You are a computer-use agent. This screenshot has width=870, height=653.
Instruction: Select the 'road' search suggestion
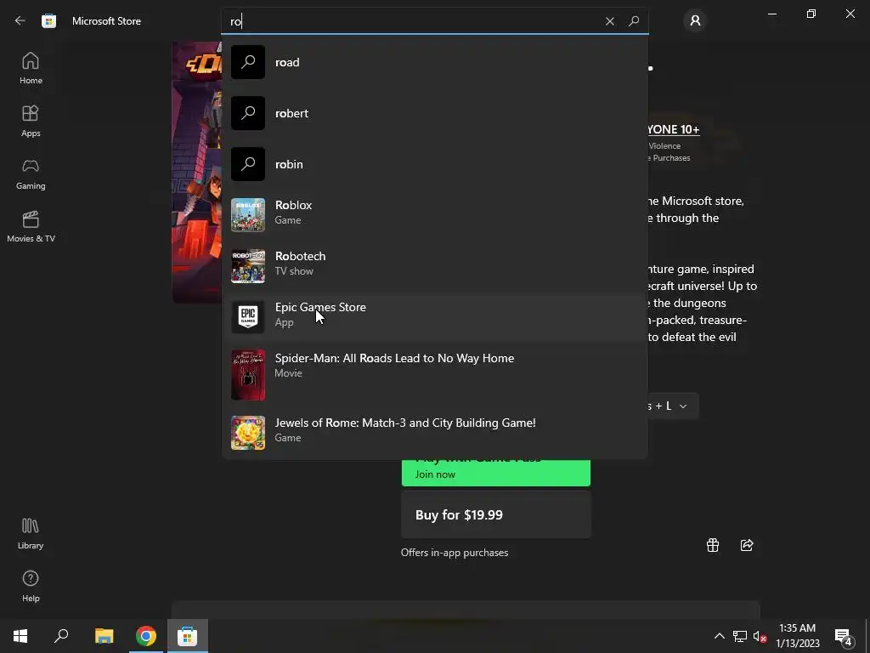point(435,62)
